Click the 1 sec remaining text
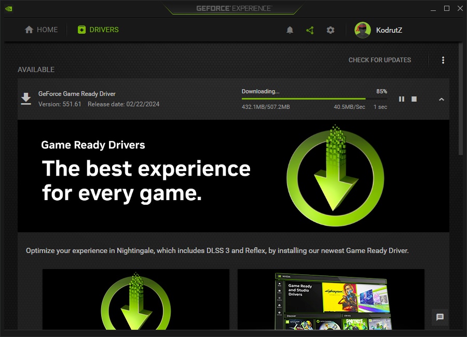 tap(380, 107)
